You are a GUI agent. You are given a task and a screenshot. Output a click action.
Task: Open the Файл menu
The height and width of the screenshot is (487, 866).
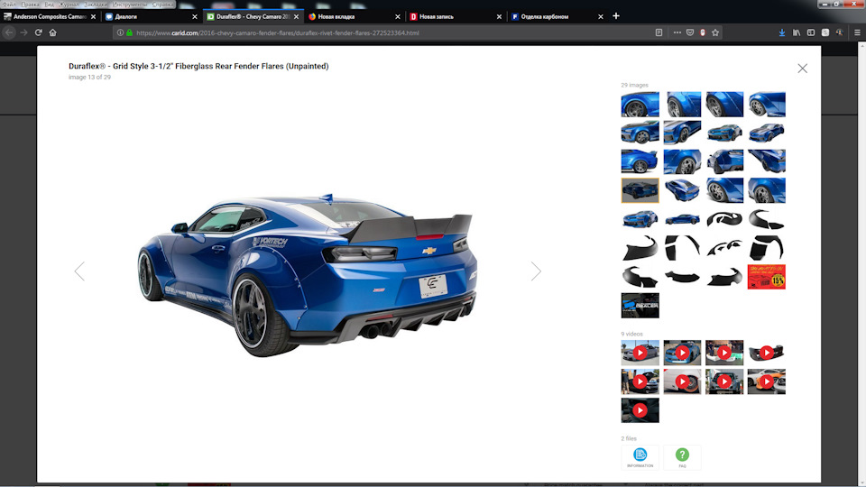pos(9,5)
